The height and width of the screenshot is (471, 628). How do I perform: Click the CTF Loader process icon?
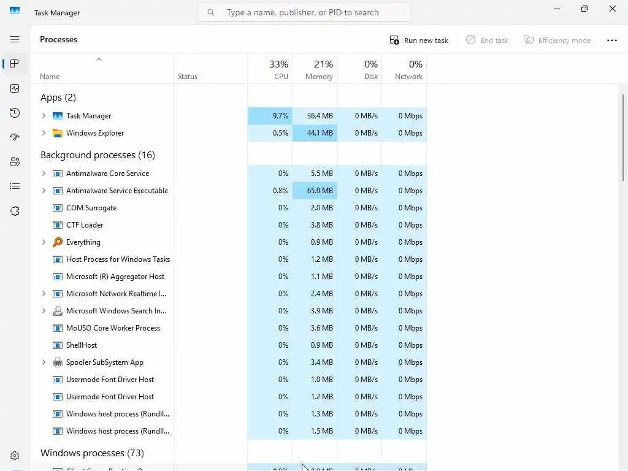58,225
